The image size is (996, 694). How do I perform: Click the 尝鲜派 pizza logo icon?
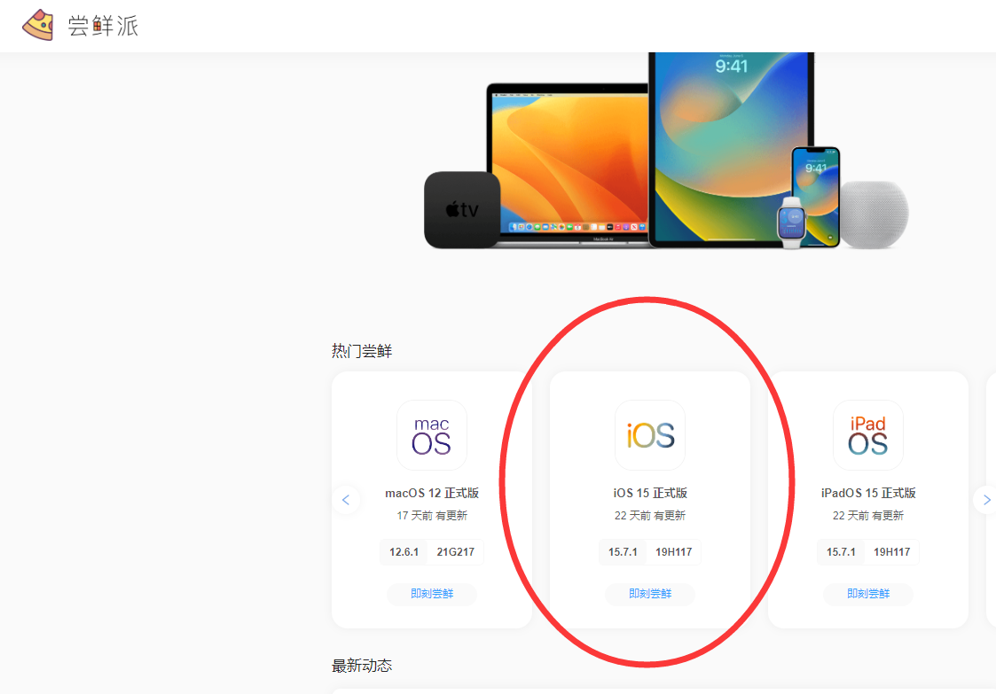point(38,26)
